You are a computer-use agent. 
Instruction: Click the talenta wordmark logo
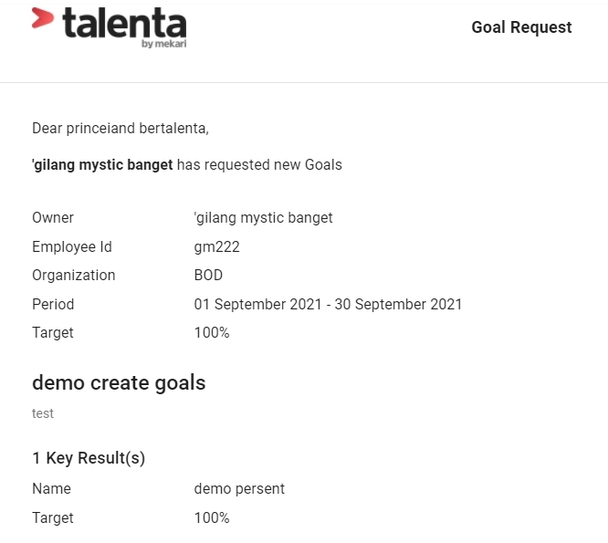(124, 23)
